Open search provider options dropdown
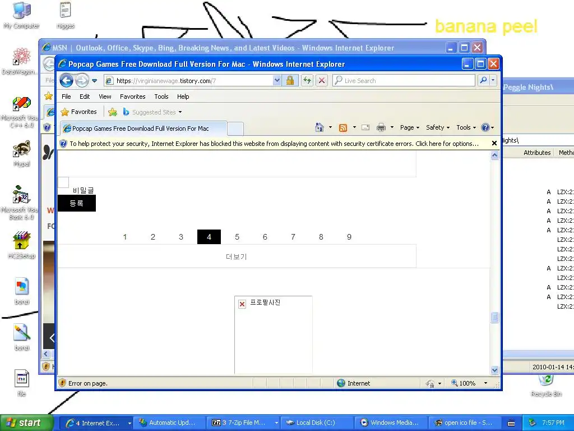 coord(493,80)
